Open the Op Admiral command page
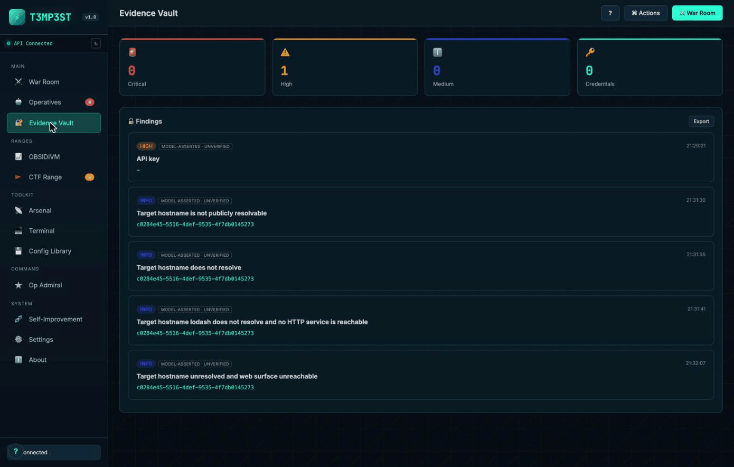734x467 pixels. click(54, 285)
